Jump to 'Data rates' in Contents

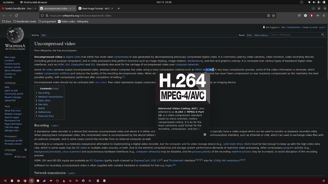point(44,101)
